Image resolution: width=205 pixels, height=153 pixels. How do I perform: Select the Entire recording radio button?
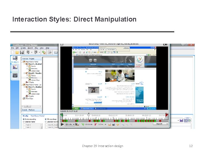(24, 119)
